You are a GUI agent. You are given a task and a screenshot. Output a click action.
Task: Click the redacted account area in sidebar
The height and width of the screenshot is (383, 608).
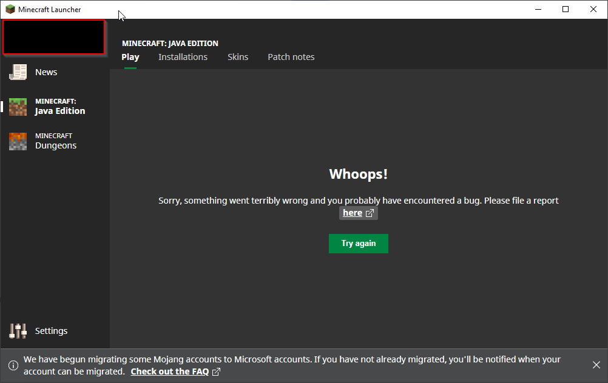[54, 37]
